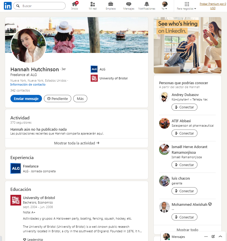Click Probar Premium por 0 USD link
This screenshot has height=241, width=227.
click(213, 6)
